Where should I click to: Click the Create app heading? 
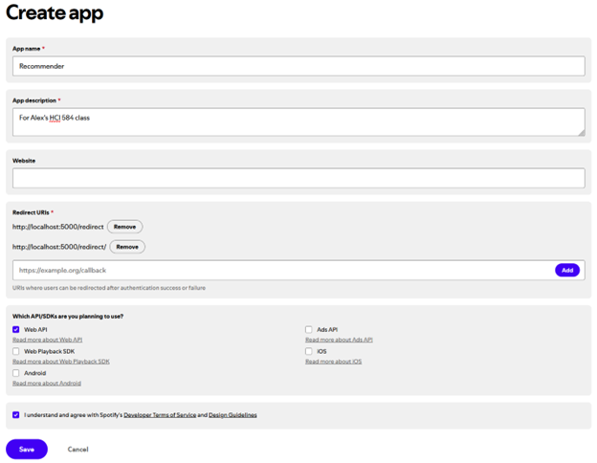click(55, 12)
